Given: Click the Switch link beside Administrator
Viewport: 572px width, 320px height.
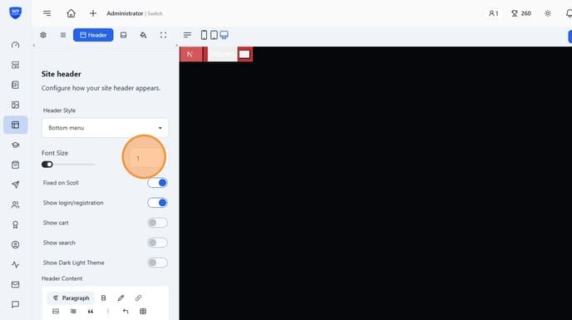Looking at the screenshot, I should click(x=155, y=13).
